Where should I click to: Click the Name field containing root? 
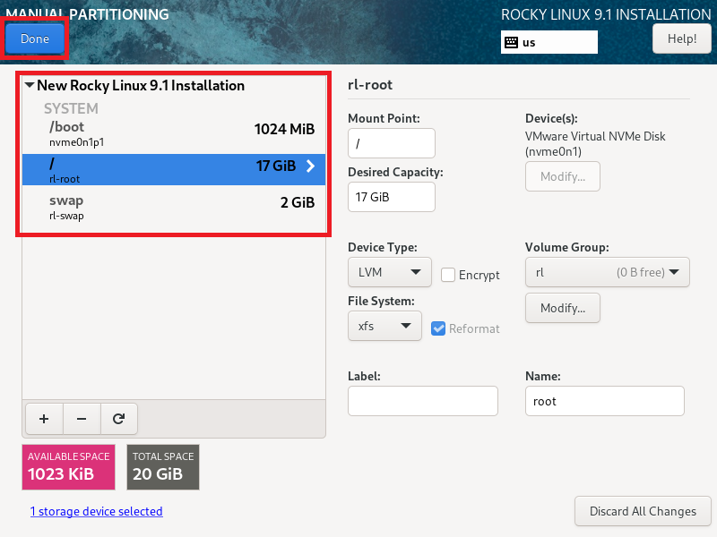[604, 401]
